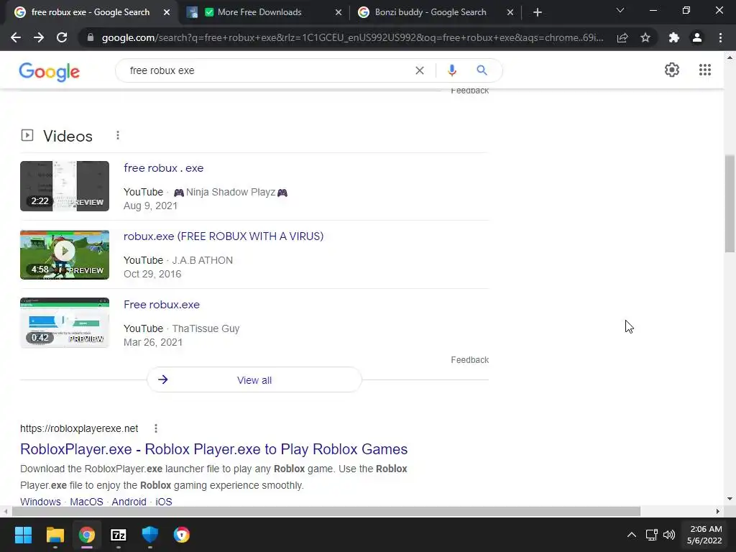736x552 pixels.
Task: Click the View all videos button
Action: click(x=254, y=379)
